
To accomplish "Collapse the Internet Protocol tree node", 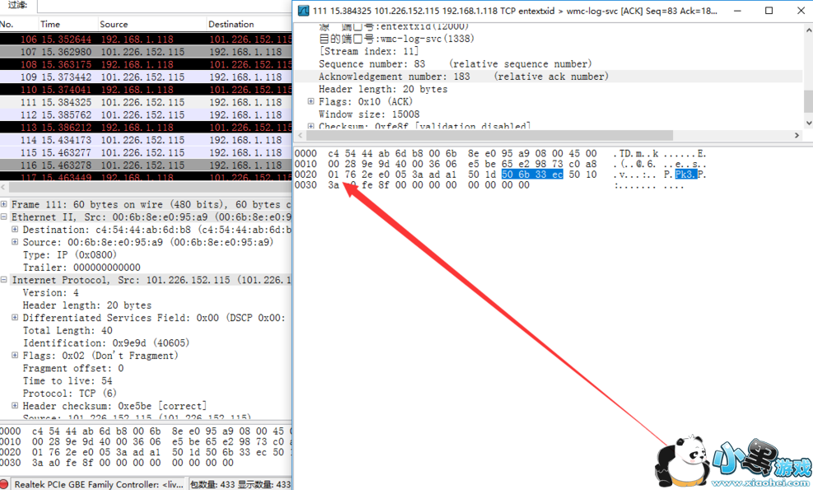I will click(x=4, y=280).
